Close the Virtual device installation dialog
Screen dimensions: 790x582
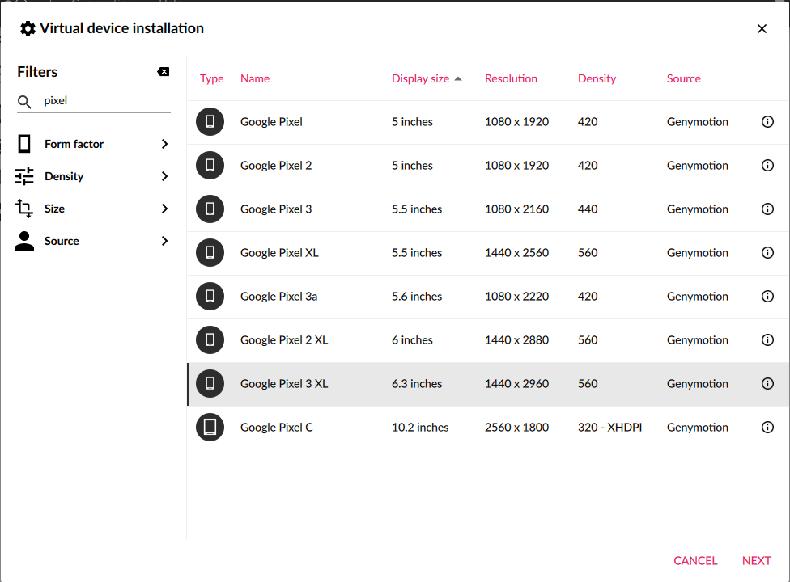coord(762,29)
